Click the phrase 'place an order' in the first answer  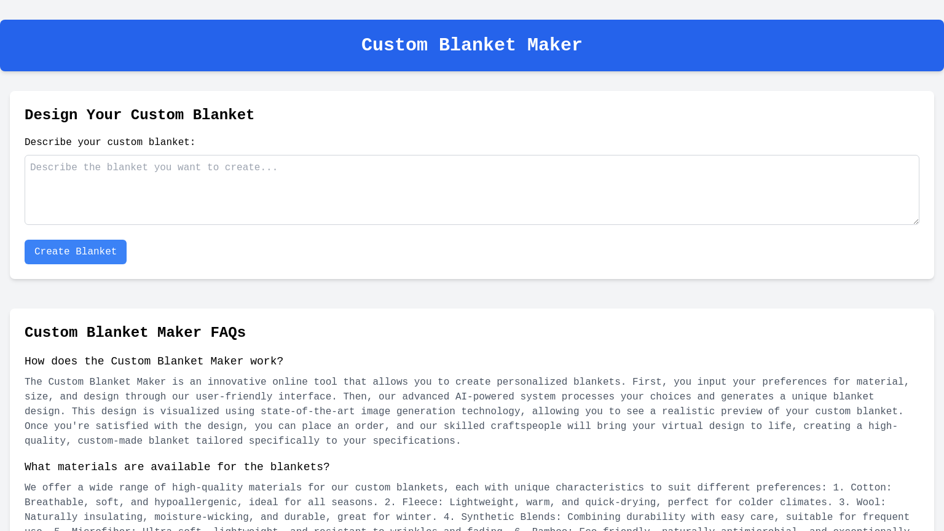(x=345, y=426)
